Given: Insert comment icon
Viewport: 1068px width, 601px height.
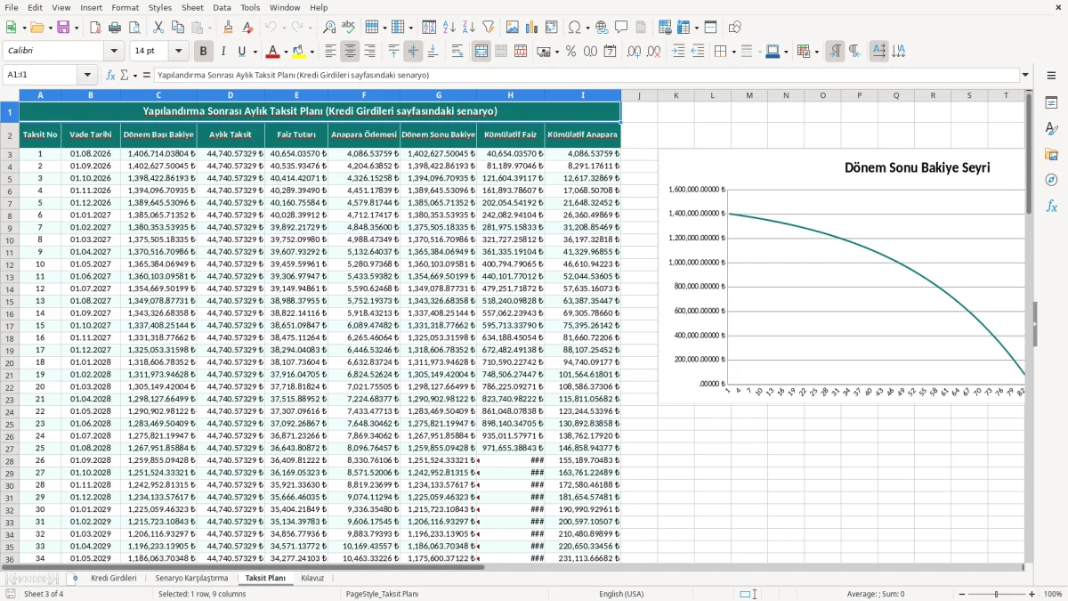Looking at the screenshot, I should coord(621,28).
